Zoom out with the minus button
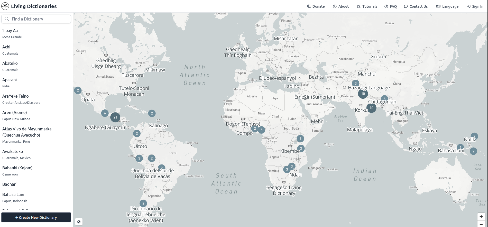The image size is (488, 227). click(x=481, y=224)
